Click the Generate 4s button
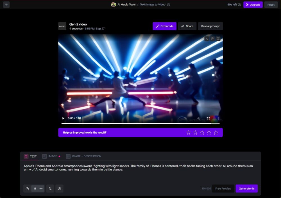281x198 pixels. click(247, 188)
